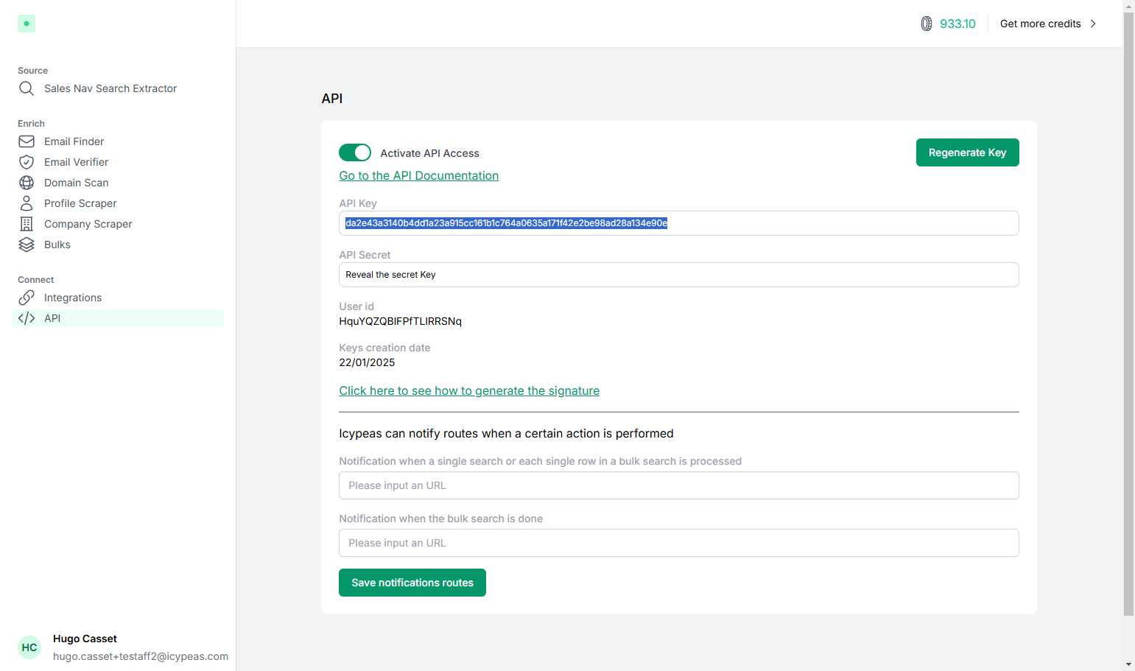This screenshot has height=671, width=1135.
Task: Click the API code brackets icon
Action: pyautogui.click(x=27, y=318)
